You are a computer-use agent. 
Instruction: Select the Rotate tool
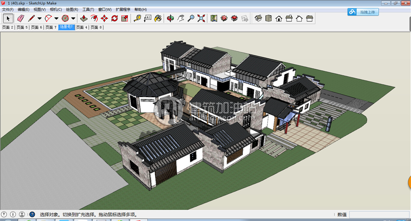[115, 18]
